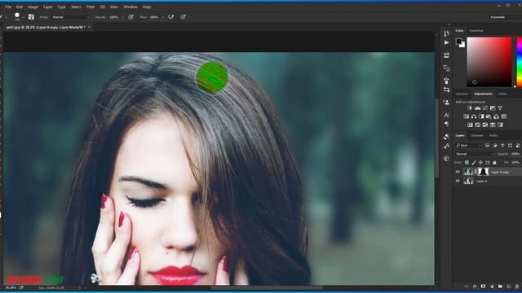Enable airbrush-style build-up effects

pos(171,16)
